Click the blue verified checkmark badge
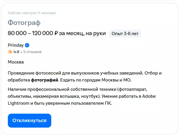This screenshot has width=180, height=136. click(27, 45)
